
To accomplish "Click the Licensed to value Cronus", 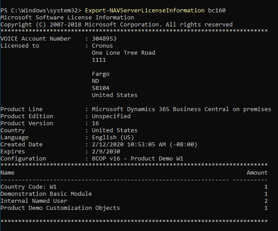I will 102,46.
